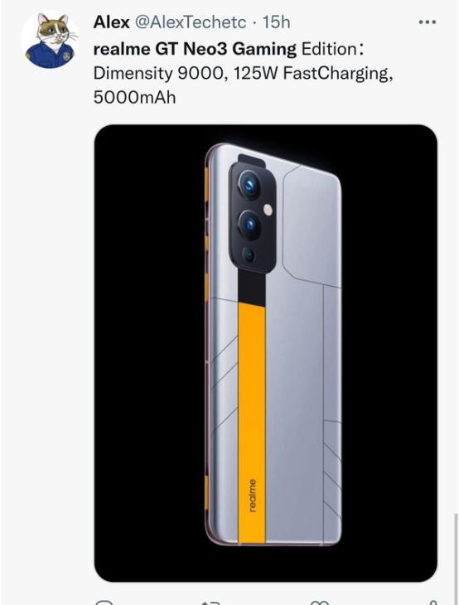Viewport: 459px width, 605px height.
Task: Click the realme logo on yellow stripe
Action: (x=252, y=496)
